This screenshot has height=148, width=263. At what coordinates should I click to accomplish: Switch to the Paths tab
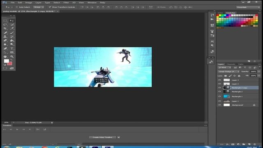[241, 64]
